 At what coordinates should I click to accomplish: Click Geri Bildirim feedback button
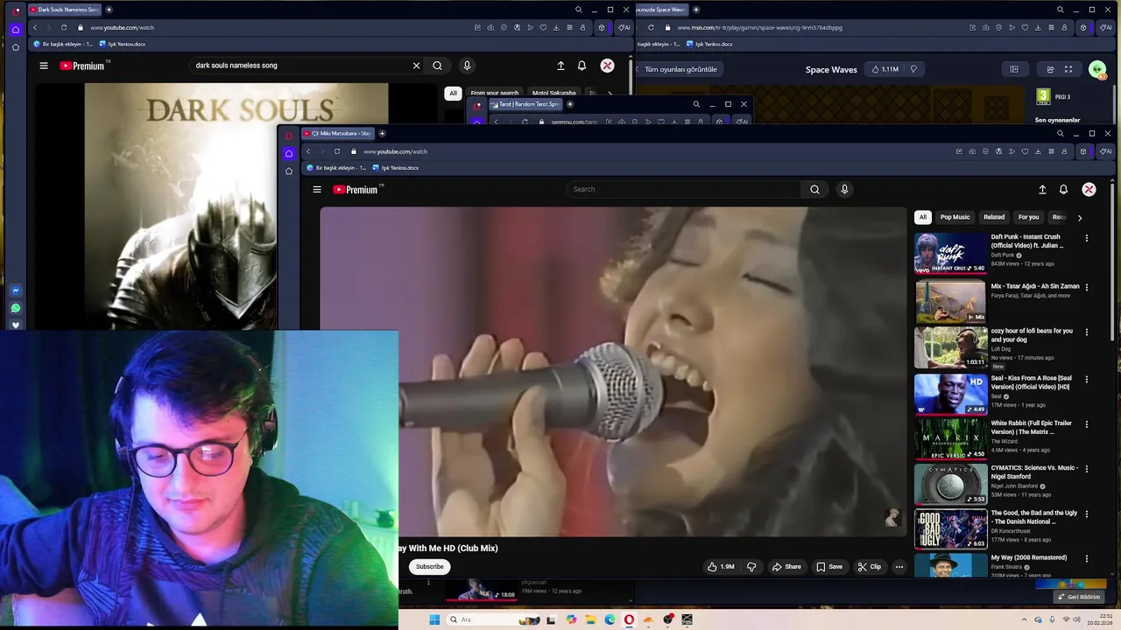(x=1079, y=597)
